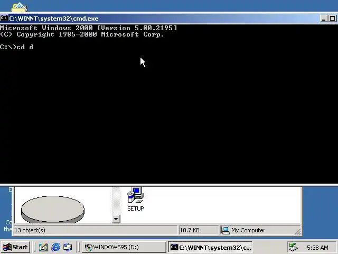Click the folder icon on the desktop top
338x254 pixels.
click(20, 7)
